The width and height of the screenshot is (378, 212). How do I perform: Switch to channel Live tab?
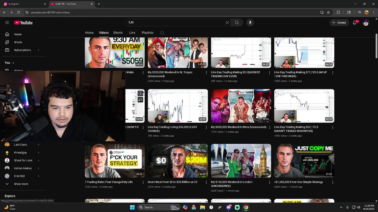132,33
